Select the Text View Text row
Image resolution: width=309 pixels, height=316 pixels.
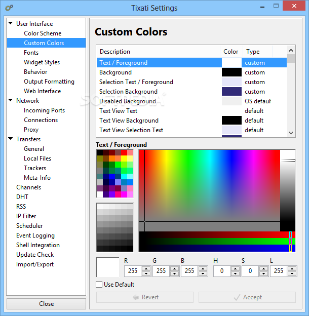pyautogui.click(x=191, y=111)
